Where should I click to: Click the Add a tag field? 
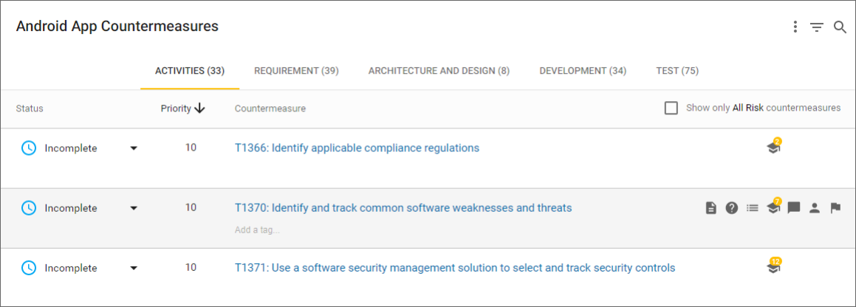pyautogui.click(x=257, y=230)
